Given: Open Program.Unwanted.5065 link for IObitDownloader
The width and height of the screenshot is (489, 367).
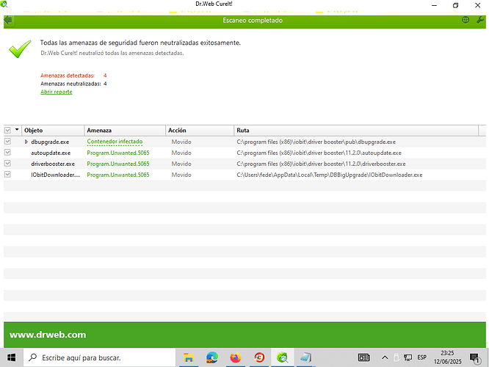Looking at the screenshot, I should click(118, 175).
